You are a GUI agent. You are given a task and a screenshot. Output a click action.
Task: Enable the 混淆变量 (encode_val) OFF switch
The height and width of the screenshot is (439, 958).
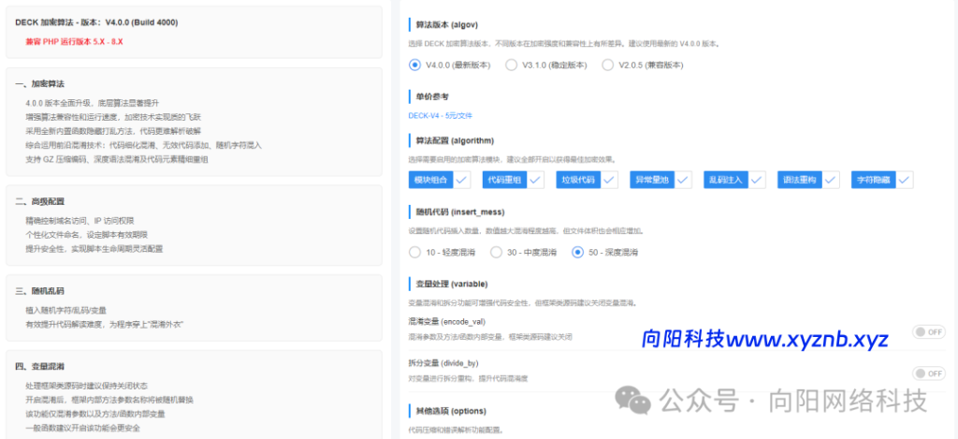click(x=929, y=332)
